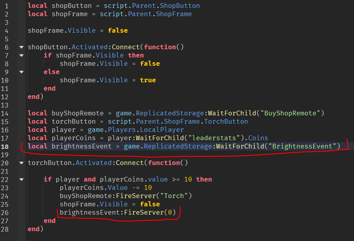
Task: Click 'then' keyword on line 7
Action: coord(136,56)
